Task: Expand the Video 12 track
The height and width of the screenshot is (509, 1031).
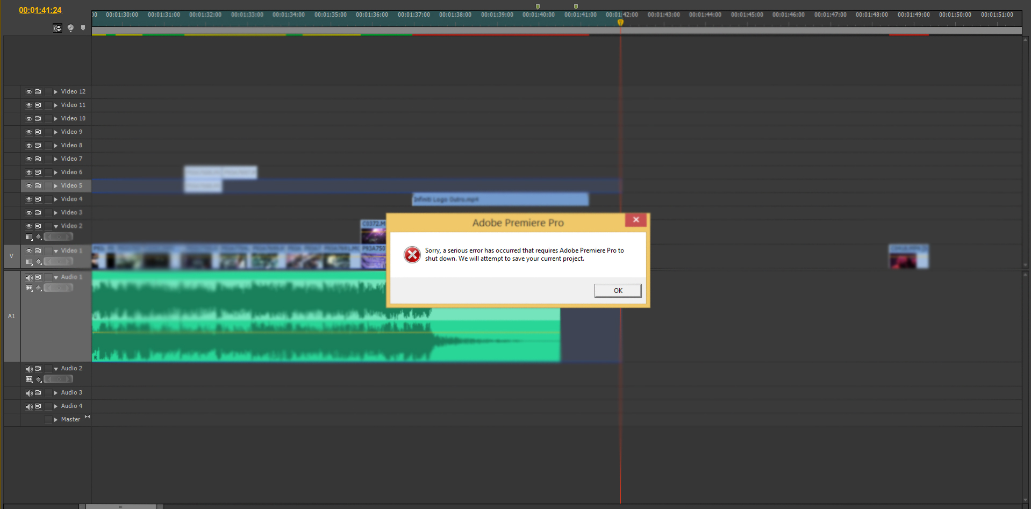Action: click(x=55, y=92)
